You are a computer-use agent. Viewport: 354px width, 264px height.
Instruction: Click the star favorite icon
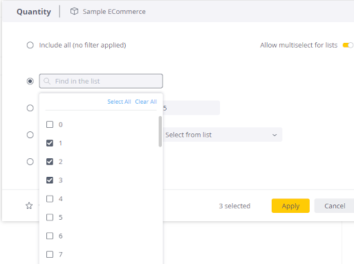coord(29,205)
